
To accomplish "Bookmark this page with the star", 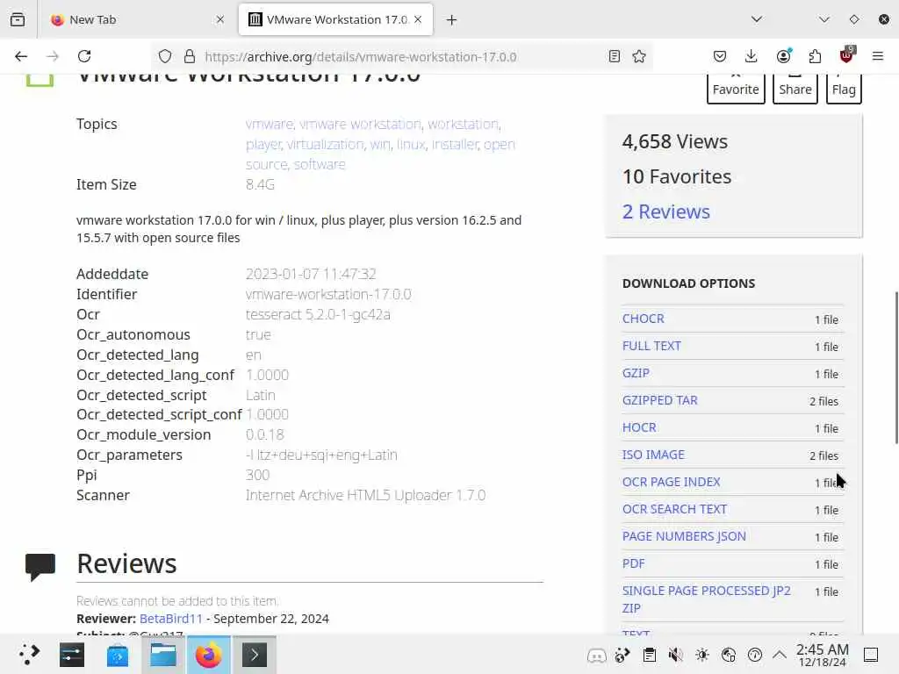I will [639, 56].
